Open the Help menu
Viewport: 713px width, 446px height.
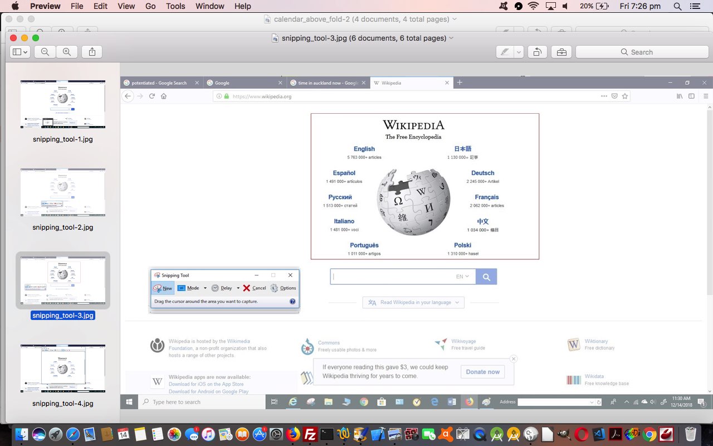click(243, 6)
